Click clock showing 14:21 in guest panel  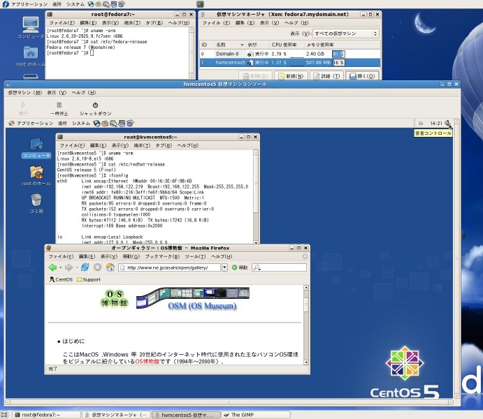point(436,124)
